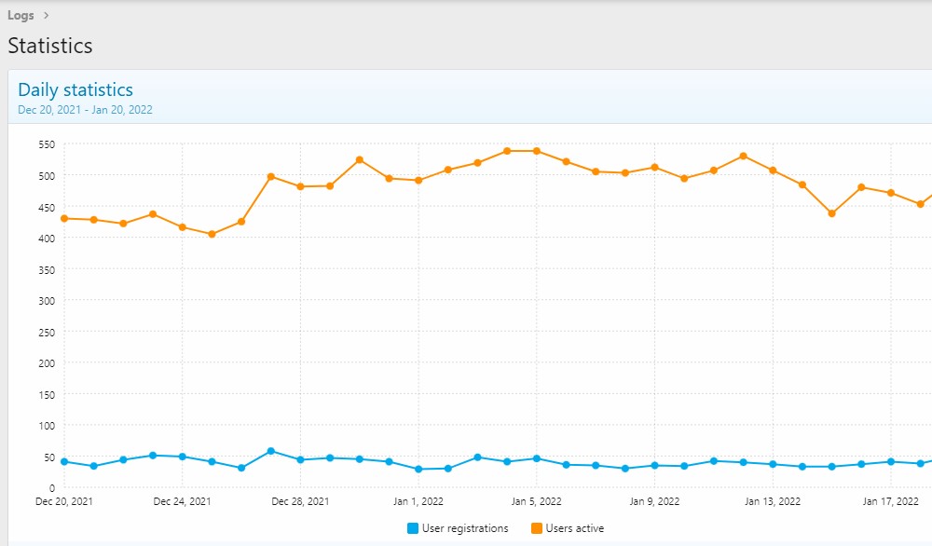Select Users active point on Dec 20, 2021
Viewport: 932px width, 546px height.
pyautogui.click(x=64, y=219)
